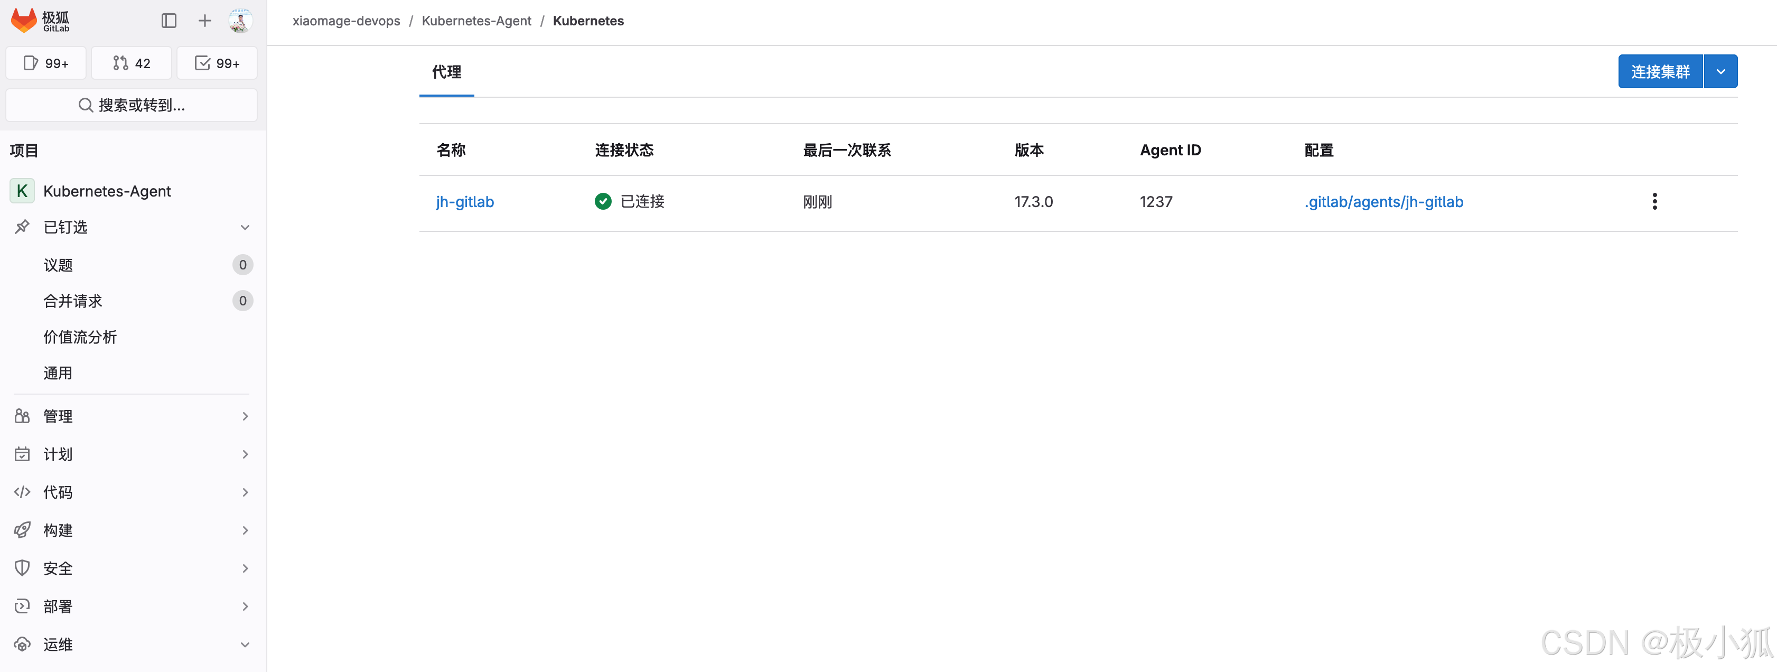
Task: Collapse the 已钉选 pinned section chevron
Action: coord(245,227)
